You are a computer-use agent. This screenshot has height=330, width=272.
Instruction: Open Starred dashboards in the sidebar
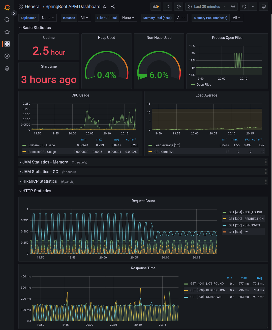click(x=7, y=32)
